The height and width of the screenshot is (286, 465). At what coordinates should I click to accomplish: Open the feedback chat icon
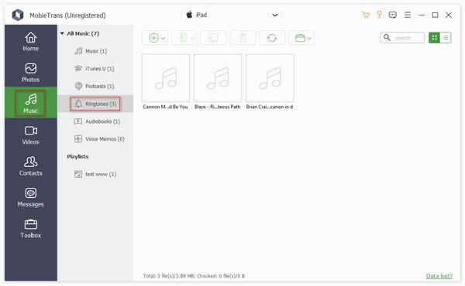coord(393,15)
